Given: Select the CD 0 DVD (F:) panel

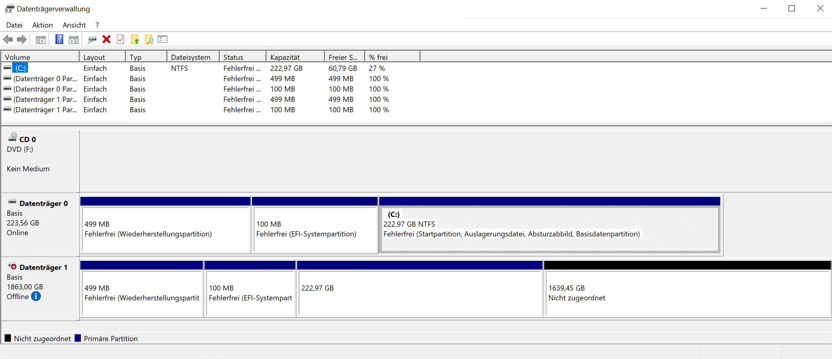Looking at the screenshot, I should tap(40, 161).
